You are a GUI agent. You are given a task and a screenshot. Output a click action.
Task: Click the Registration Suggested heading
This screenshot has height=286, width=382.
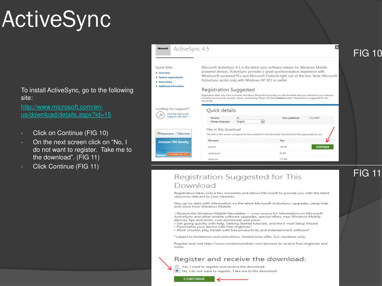228,90
